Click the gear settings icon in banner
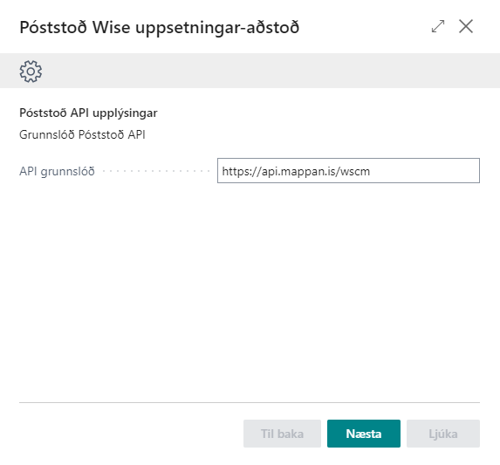Screen dimensions: 500x465 [31, 72]
